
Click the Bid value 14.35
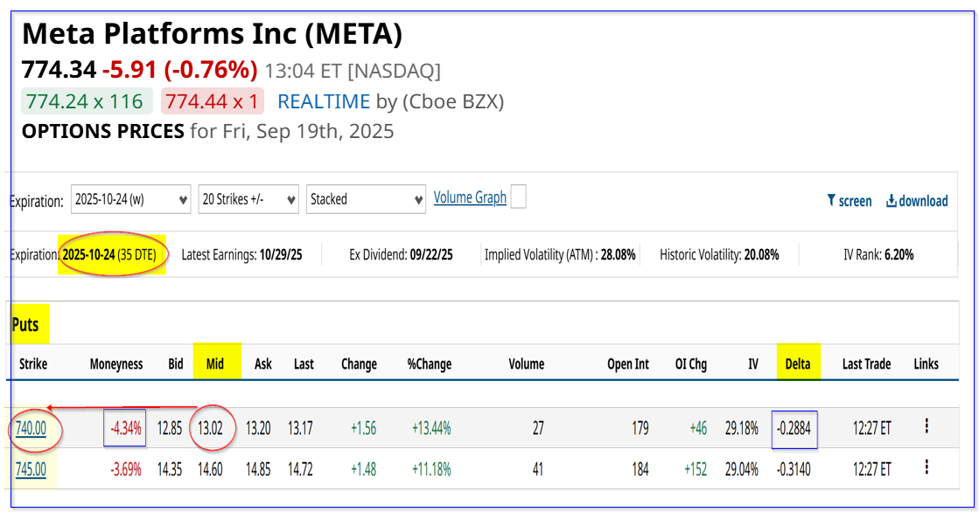[170, 469]
